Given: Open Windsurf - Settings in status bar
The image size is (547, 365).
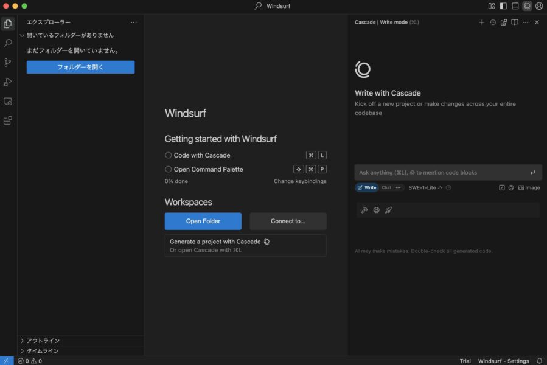Looking at the screenshot, I should coord(503,361).
